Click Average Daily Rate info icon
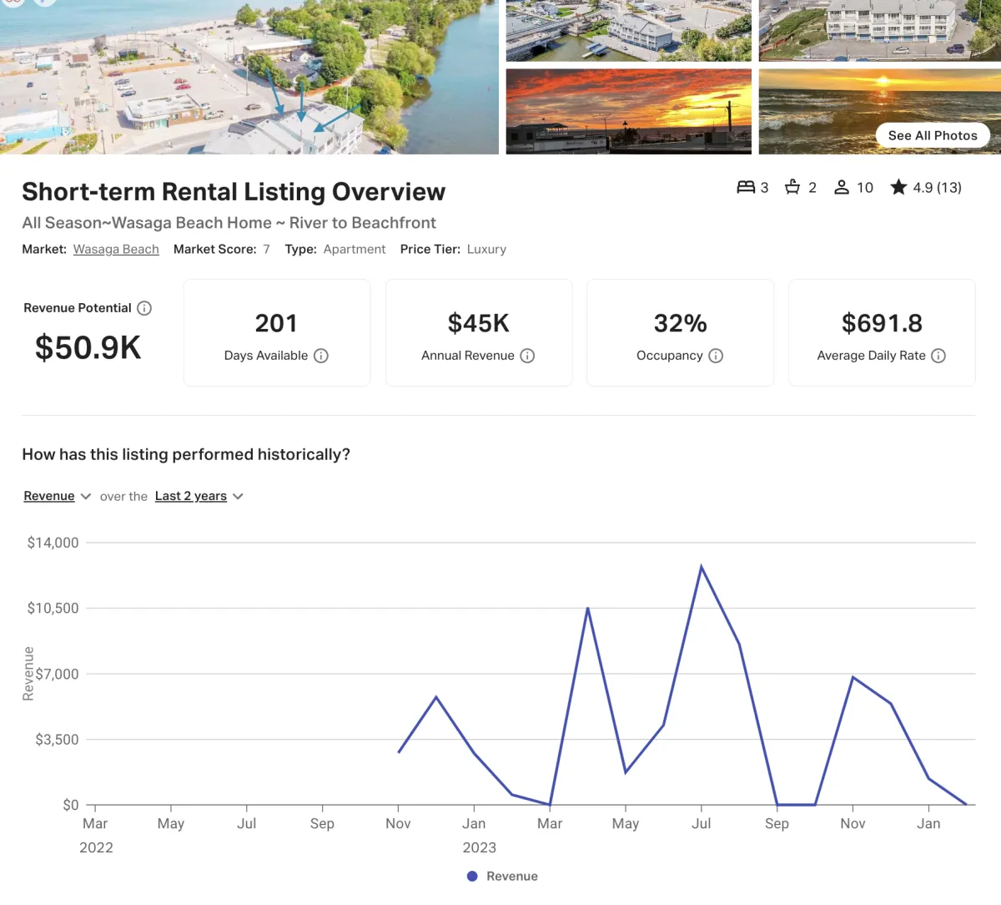1001x905 pixels. click(938, 356)
